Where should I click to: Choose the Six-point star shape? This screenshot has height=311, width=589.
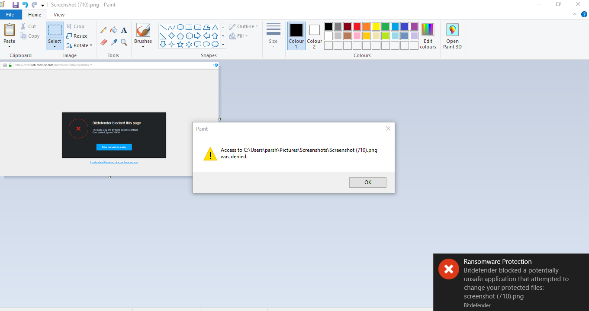click(x=189, y=44)
